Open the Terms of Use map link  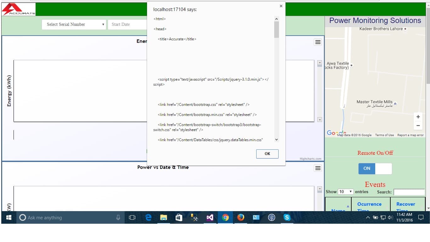pos(384,135)
